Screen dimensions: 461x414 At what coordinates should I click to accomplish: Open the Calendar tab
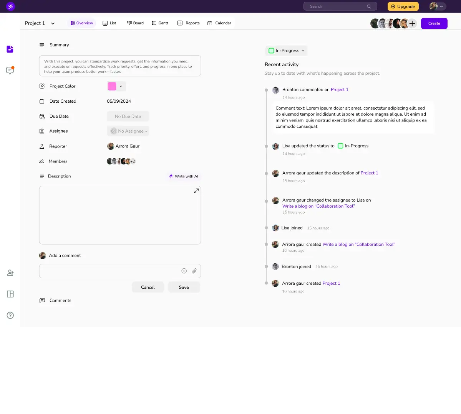[x=219, y=23]
